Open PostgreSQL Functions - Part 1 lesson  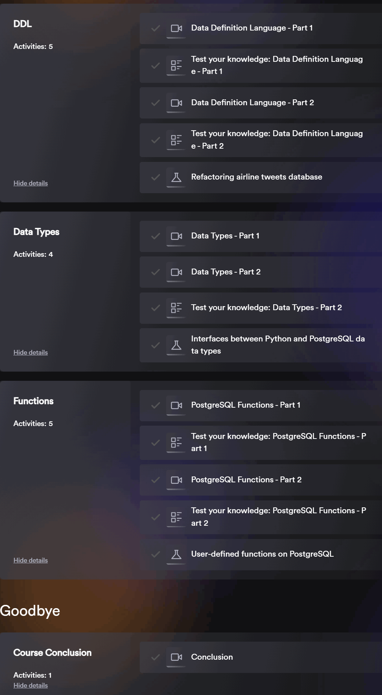coord(261,405)
